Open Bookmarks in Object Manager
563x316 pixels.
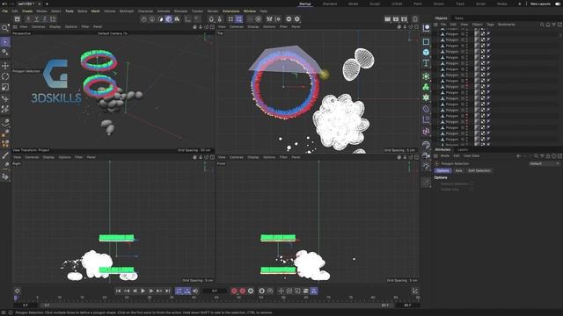pyautogui.click(x=507, y=25)
